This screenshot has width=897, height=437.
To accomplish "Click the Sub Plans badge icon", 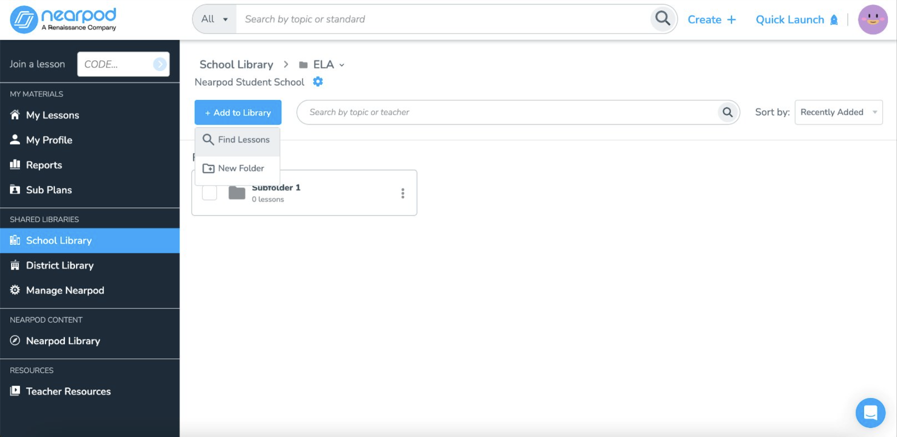I will (x=15, y=189).
